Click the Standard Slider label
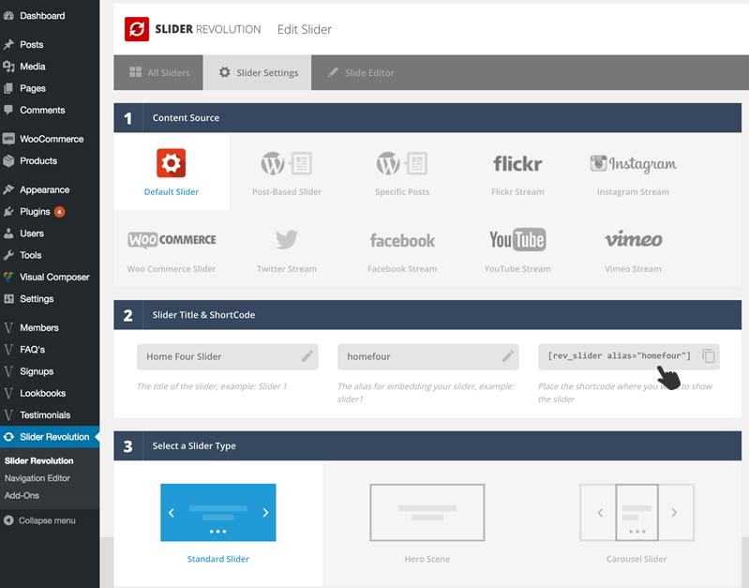Viewport: 749px width, 588px height. point(217,559)
